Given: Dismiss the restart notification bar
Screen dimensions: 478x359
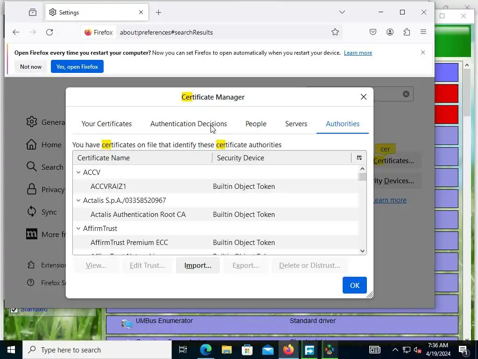Looking at the screenshot, I should point(423,52).
